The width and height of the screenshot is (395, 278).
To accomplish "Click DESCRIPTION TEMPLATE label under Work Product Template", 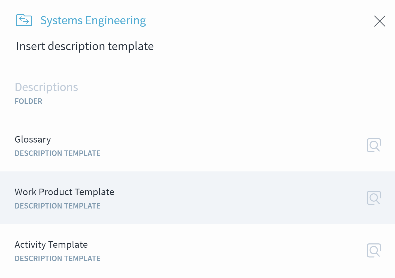I will coord(57,206).
